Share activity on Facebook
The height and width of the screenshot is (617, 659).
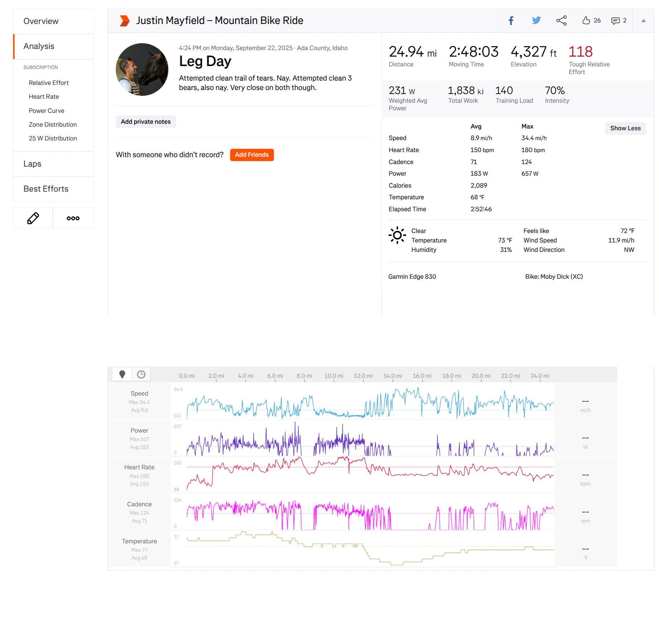(511, 21)
